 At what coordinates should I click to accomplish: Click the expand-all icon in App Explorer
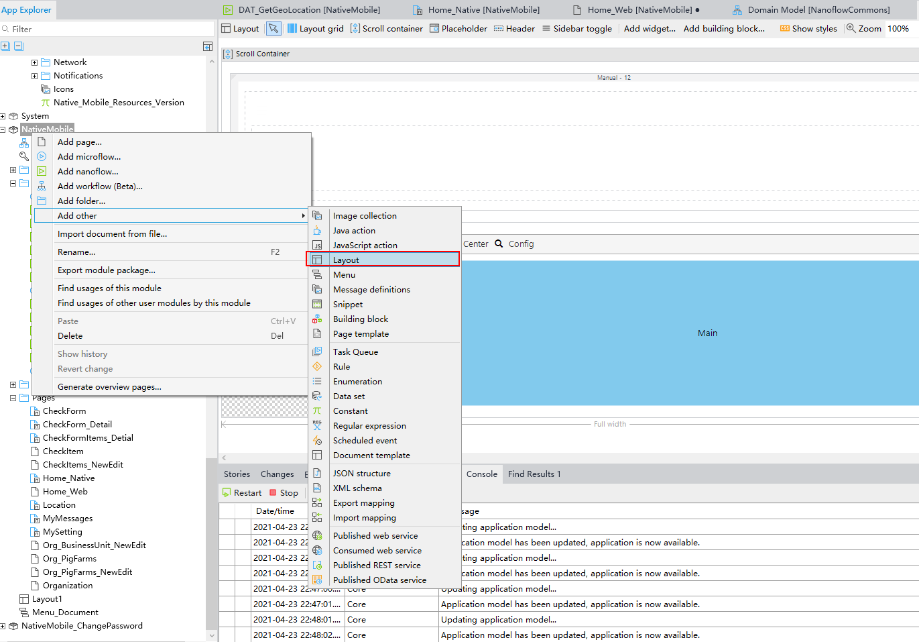pos(6,46)
